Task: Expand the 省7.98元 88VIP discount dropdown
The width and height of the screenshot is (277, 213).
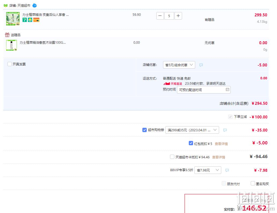Action: pos(208,170)
